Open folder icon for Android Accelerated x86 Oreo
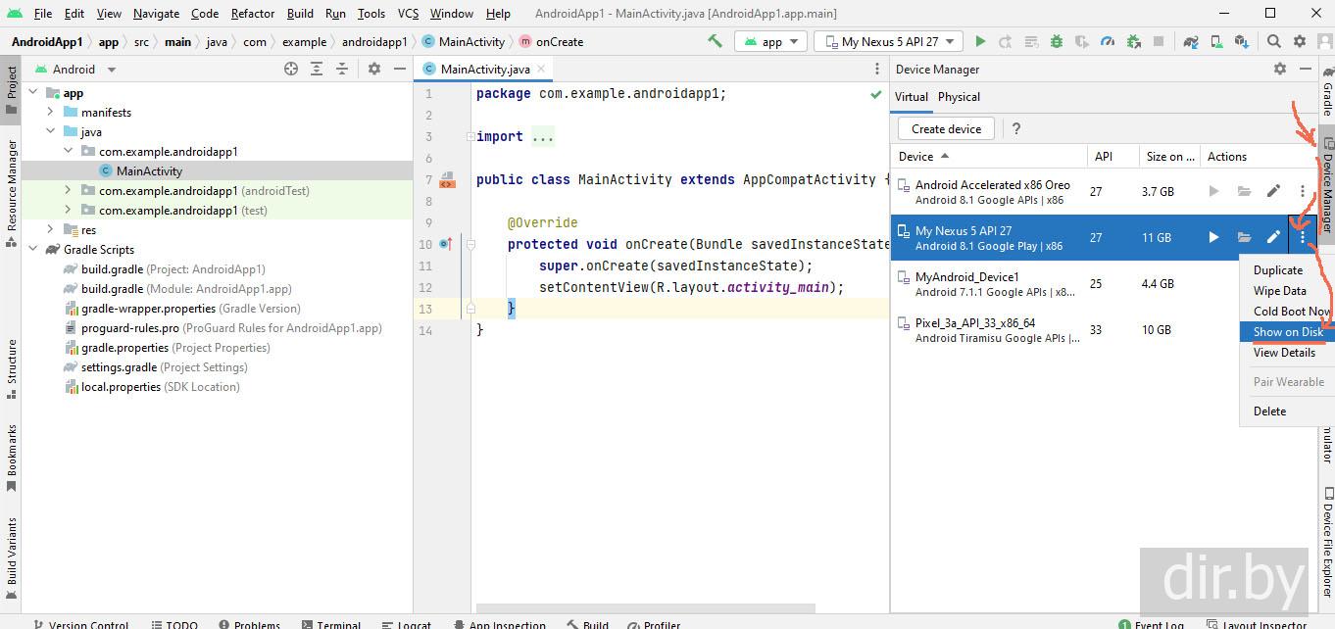 [1244, 191]
